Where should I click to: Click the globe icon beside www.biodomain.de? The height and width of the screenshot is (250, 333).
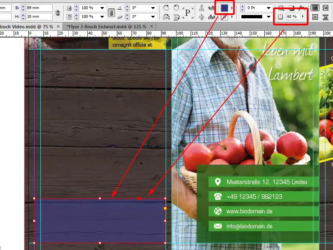[x=218, y=211]
